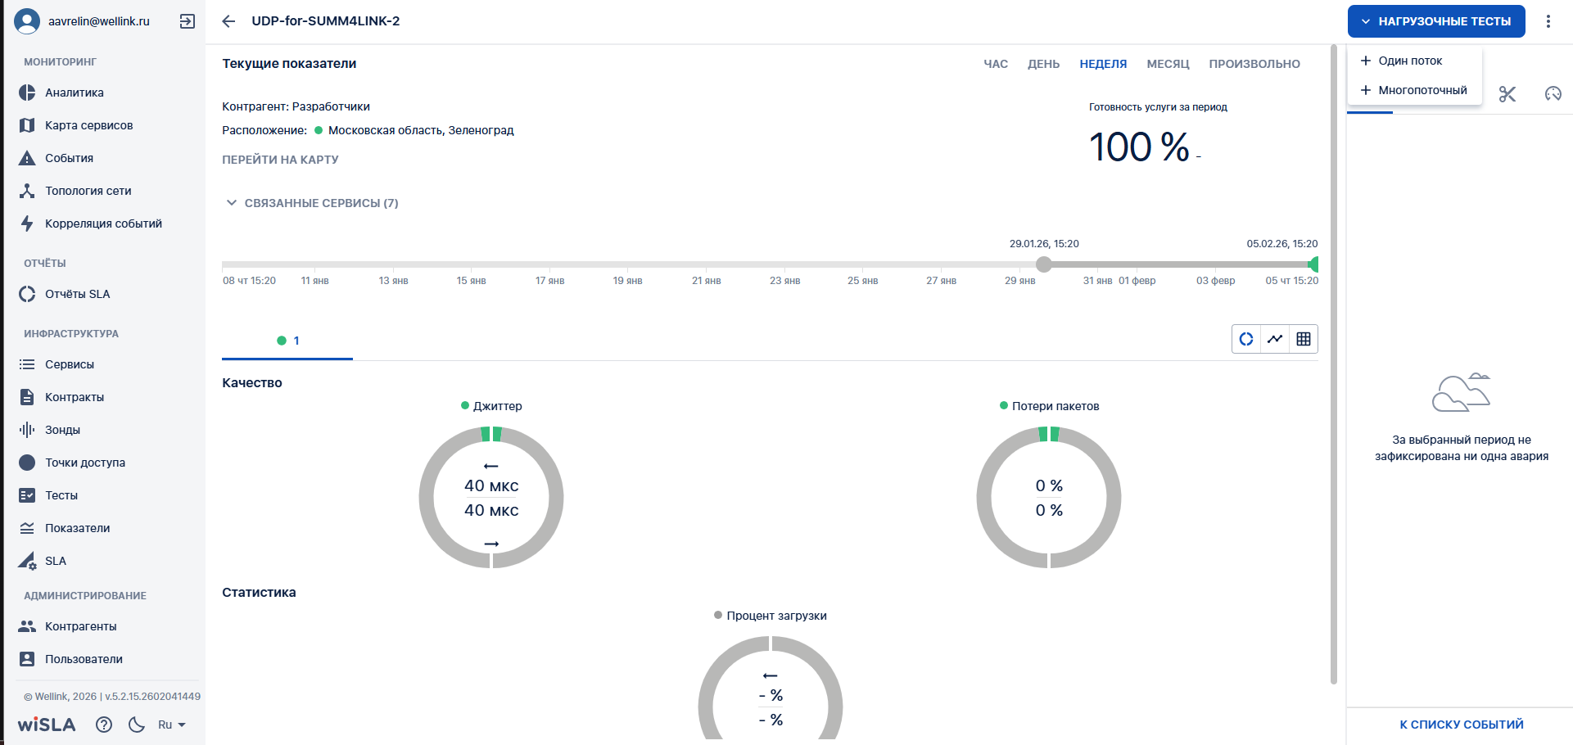Image resolution: width=1573 pixels, height=745 pixels.
Task: Click the back arrow next to UDP-for-SUMM4LINK-2
Action: tap(228, 21)
